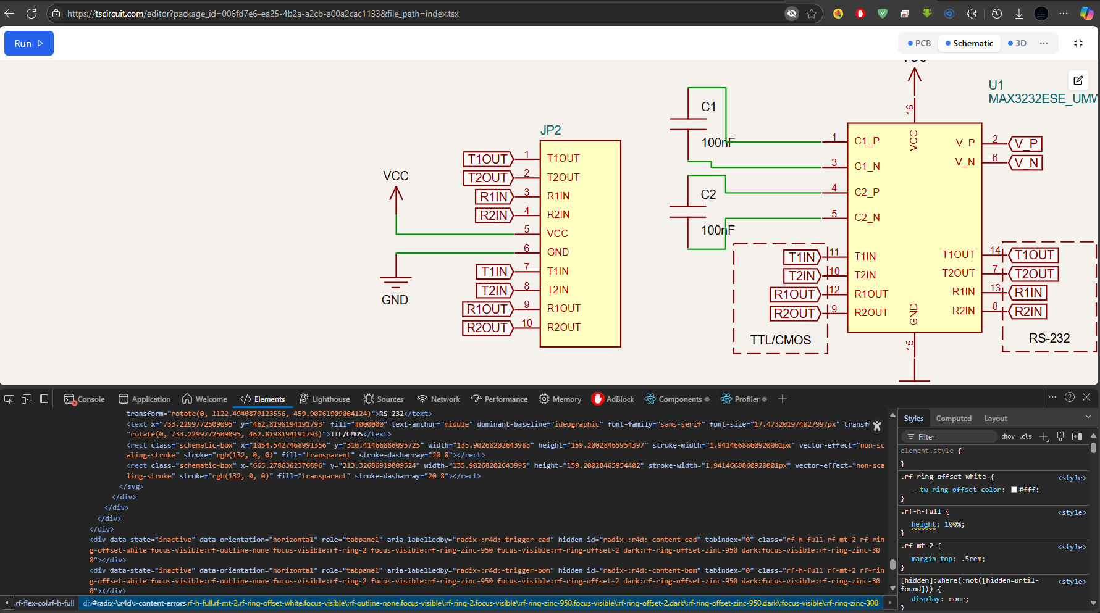1100x613 pixels.
Task: Toggle the :hov element state panel
Action: pyautogui.click(x=1008, y=436)
